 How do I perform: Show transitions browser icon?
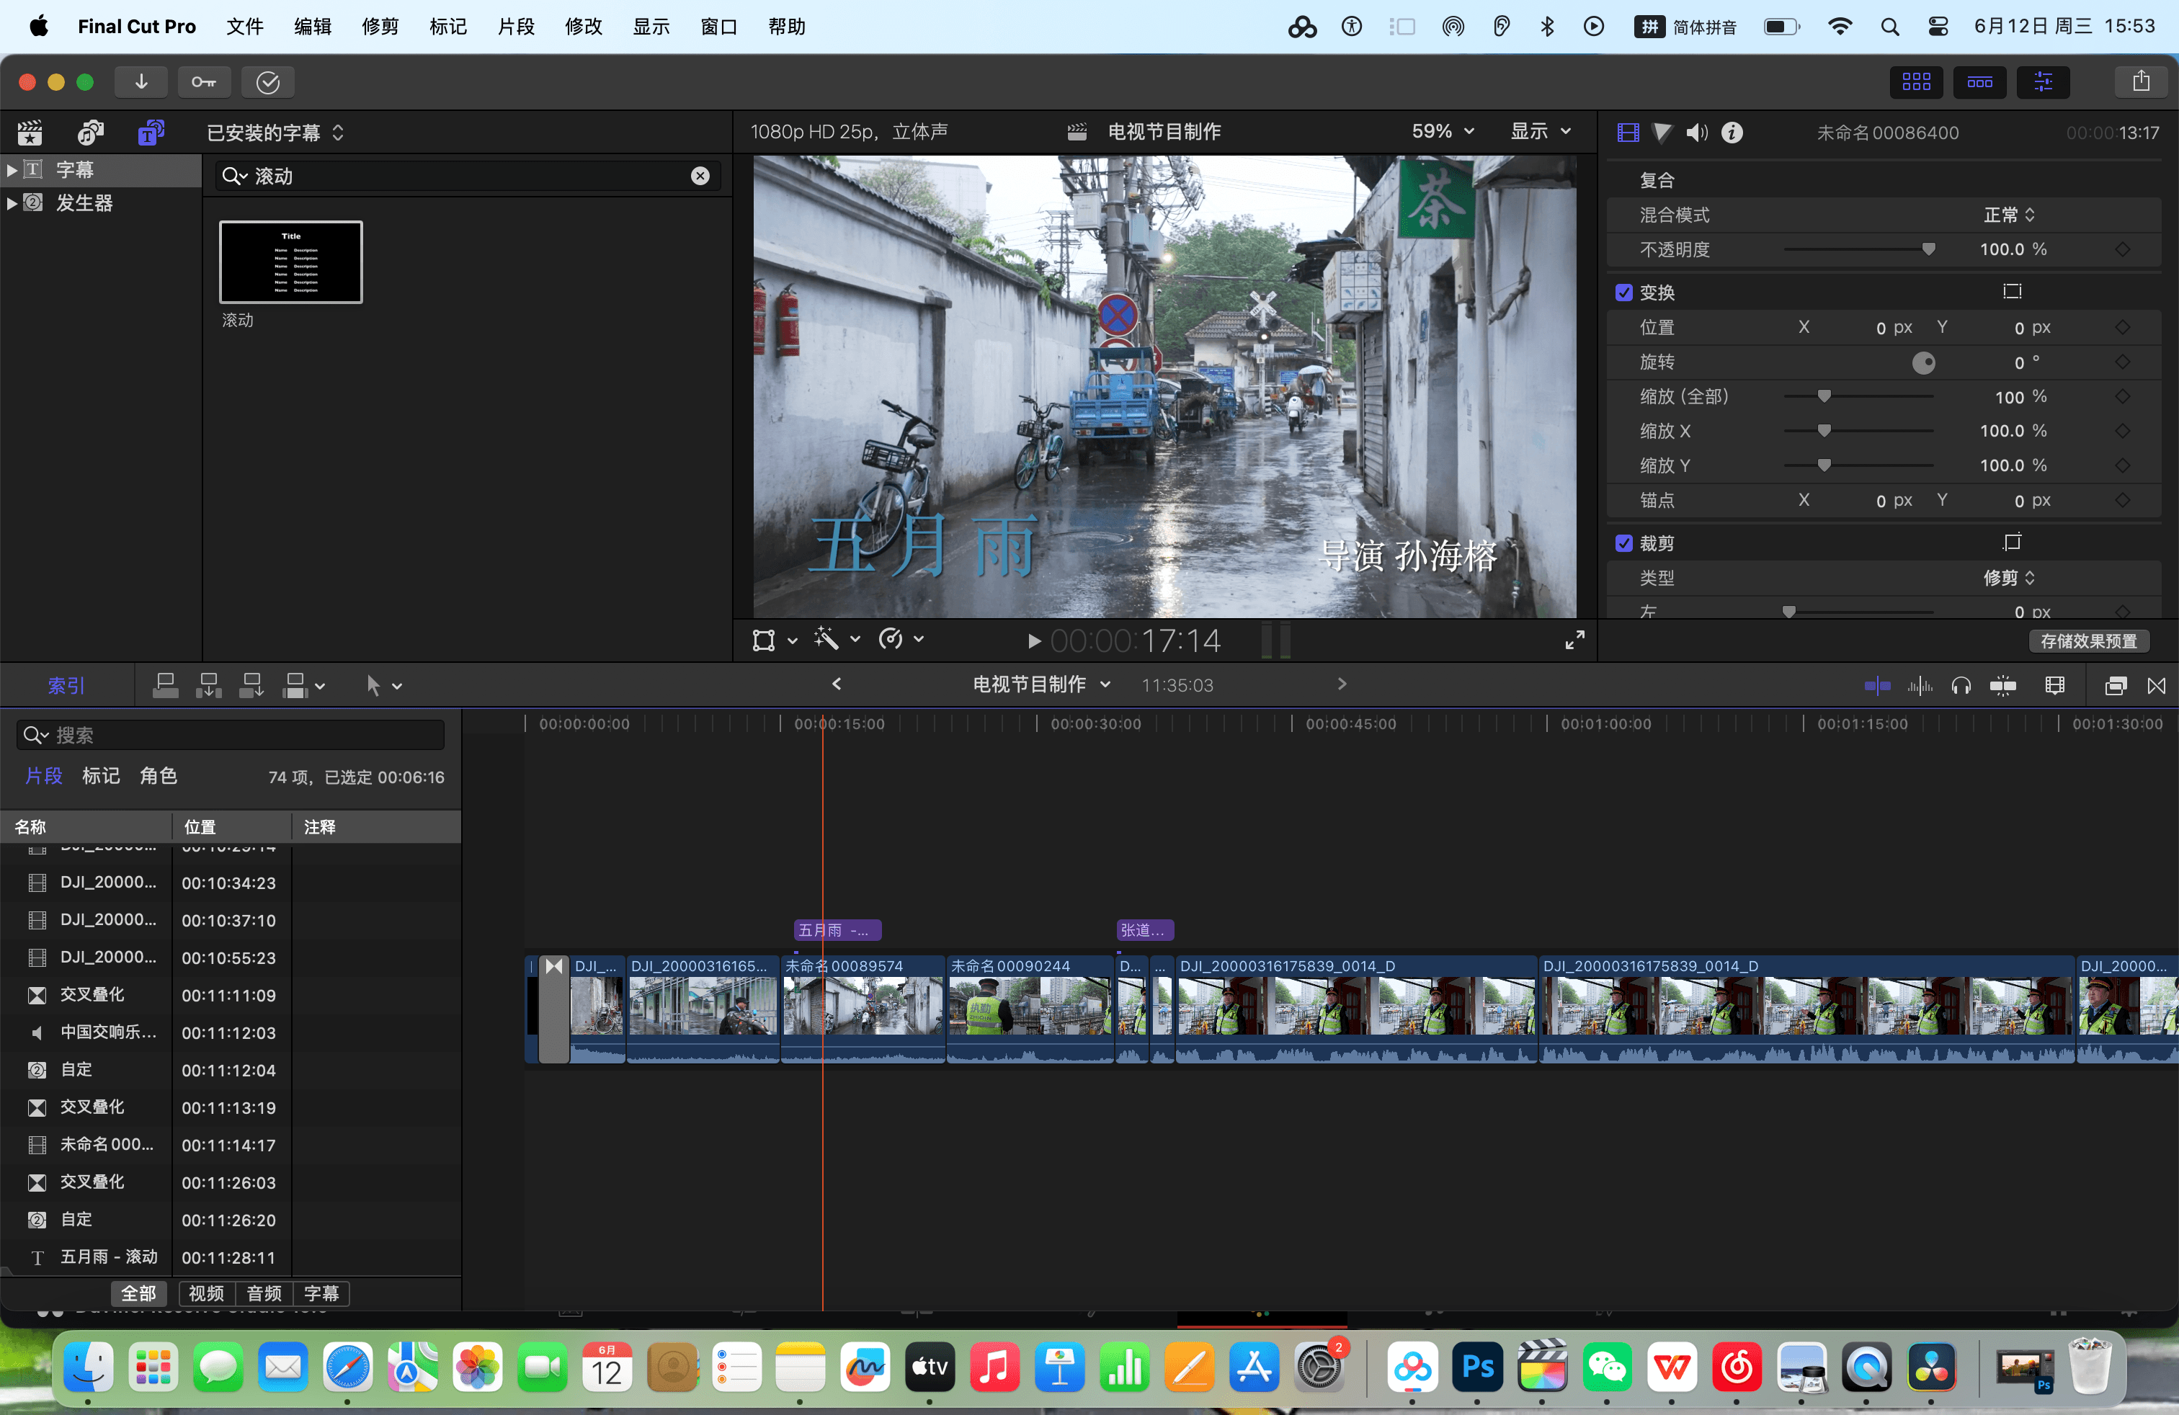point(2156,686)
